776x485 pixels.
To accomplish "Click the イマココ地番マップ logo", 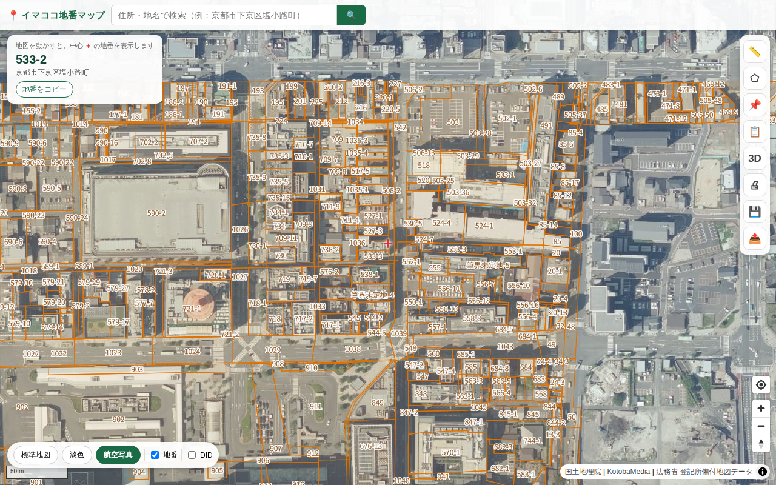I will pyautogui.click(x=56, y=15).
